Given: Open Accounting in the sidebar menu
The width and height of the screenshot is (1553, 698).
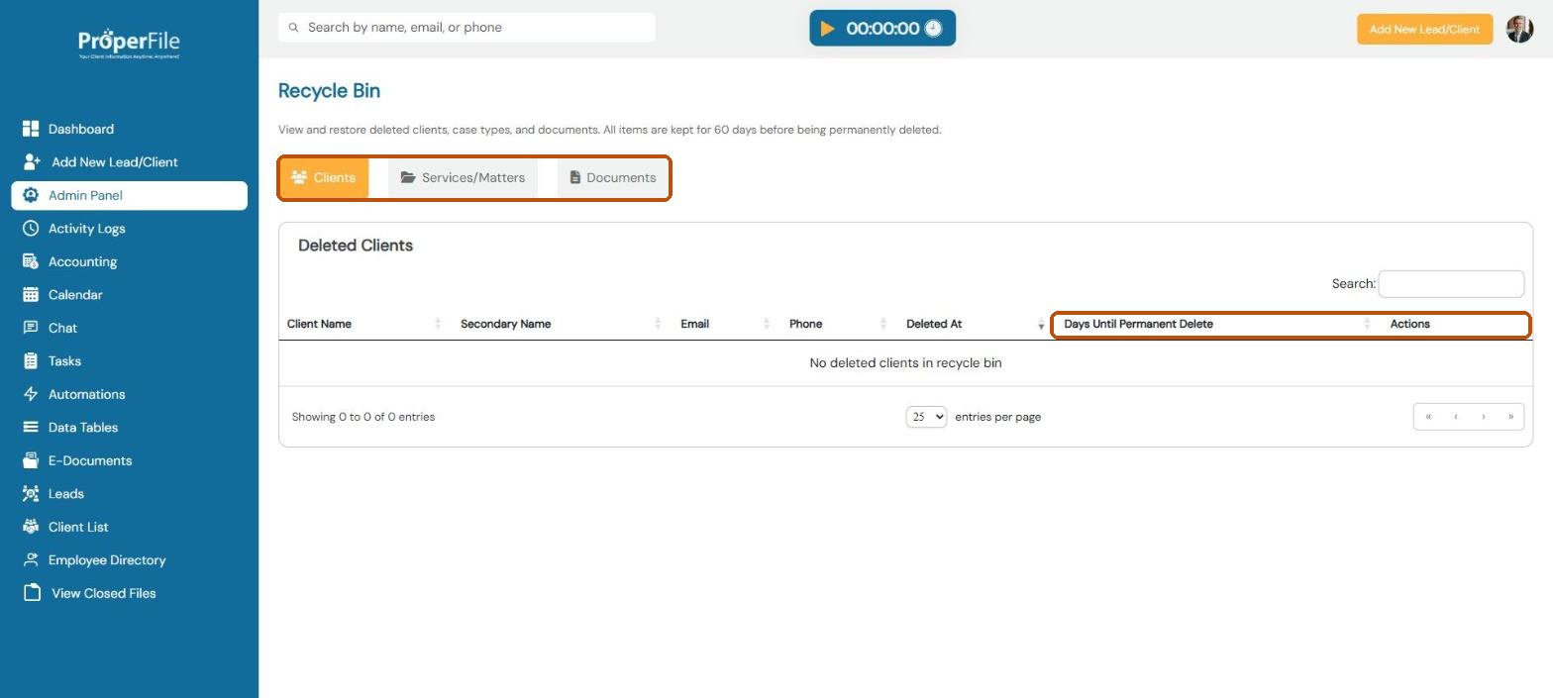Looking at the screenshot, I should (x=129, y=261).
